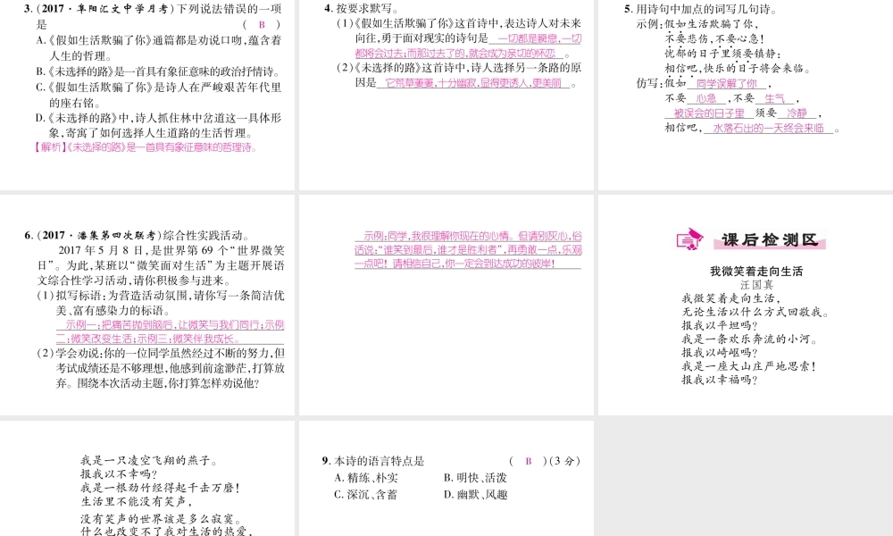Click the author name 汪国真
The width and height of the screenshot is (893, 536).
756,284
